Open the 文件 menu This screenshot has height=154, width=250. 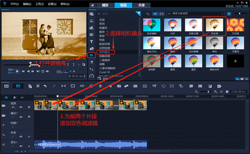(x=14, y=4)
